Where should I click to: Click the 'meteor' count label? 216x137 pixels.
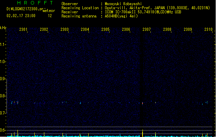coord(49,11)
